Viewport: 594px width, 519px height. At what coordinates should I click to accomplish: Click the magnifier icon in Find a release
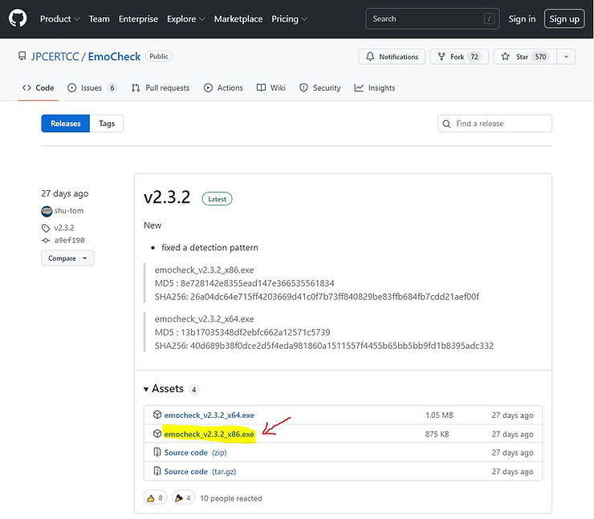[446, 124]
